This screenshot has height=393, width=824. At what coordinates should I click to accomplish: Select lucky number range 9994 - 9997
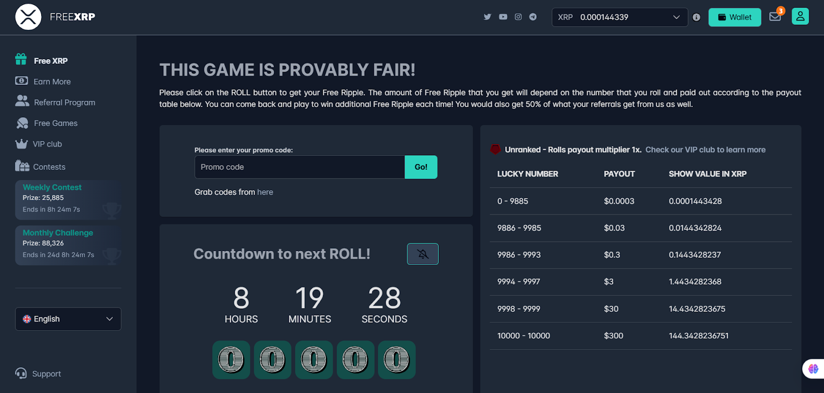tap(519, 281)
